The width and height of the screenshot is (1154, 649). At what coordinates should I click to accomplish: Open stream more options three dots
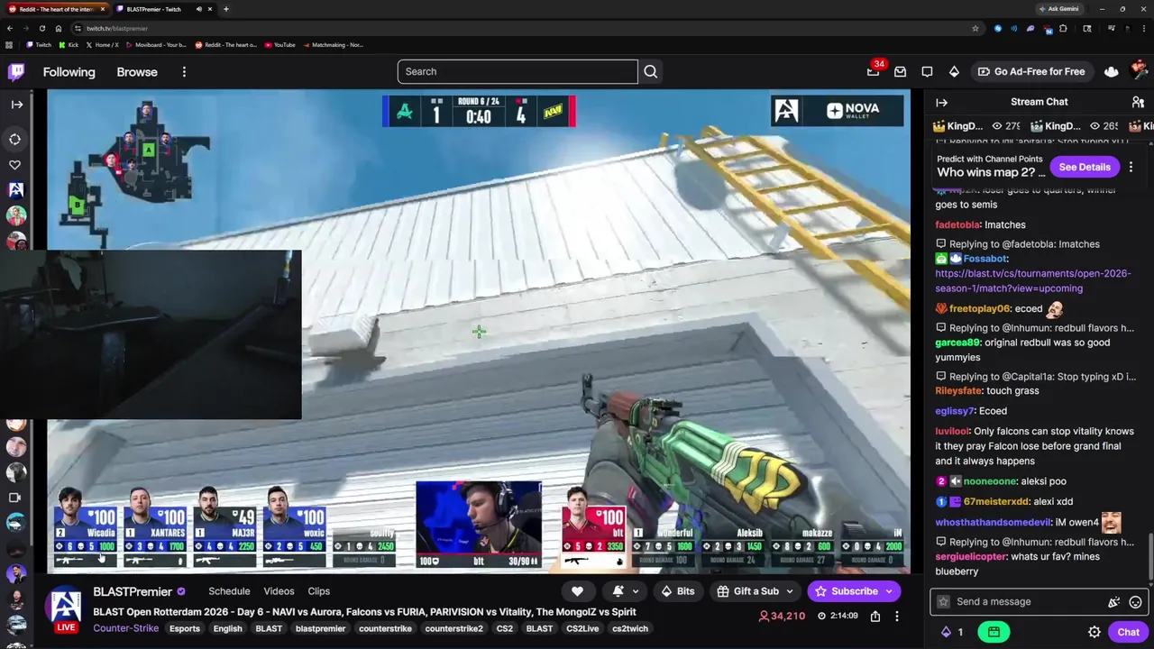click(896, 617)
